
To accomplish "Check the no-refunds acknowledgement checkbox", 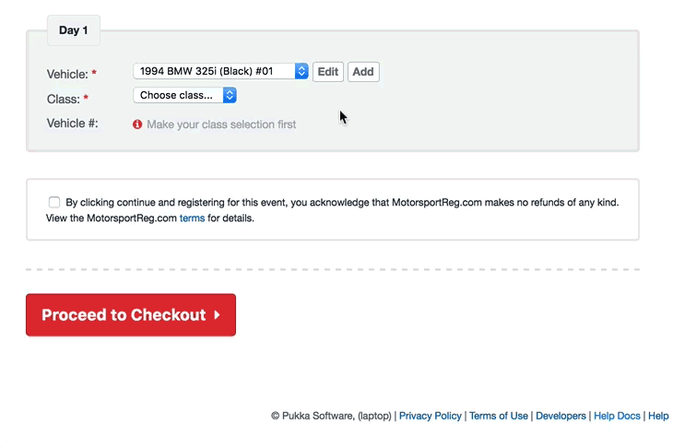I will click(x=54, y=202).
